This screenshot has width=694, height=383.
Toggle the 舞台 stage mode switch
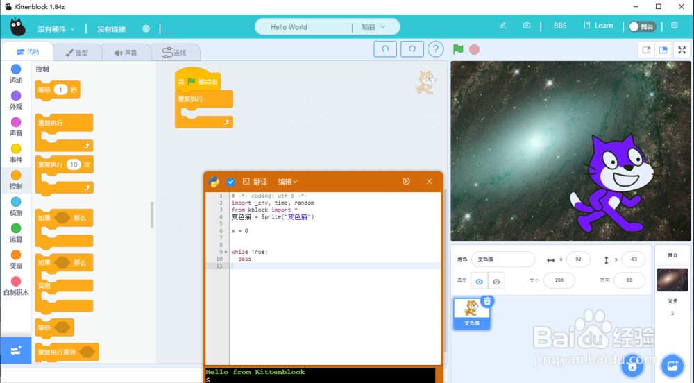[642, 26]
